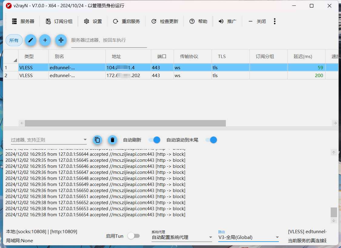Select server row 2 with delay 200
The height and width of the screenshot is (248, 341).
click(x=171, y=76)
